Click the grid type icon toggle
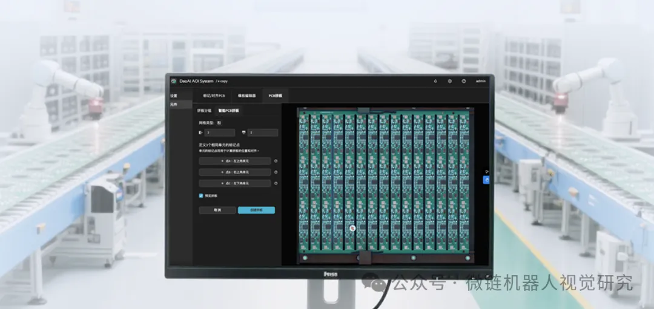The width and height of the screenshot is (654, 309). click(219, 122)
